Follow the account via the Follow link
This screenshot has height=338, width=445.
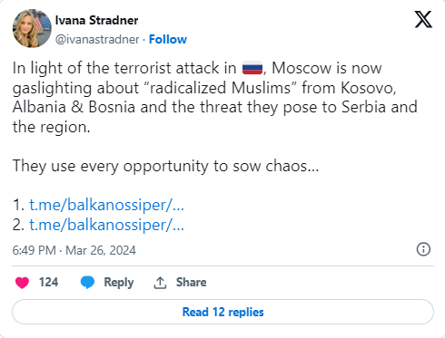tap(168, 39)
